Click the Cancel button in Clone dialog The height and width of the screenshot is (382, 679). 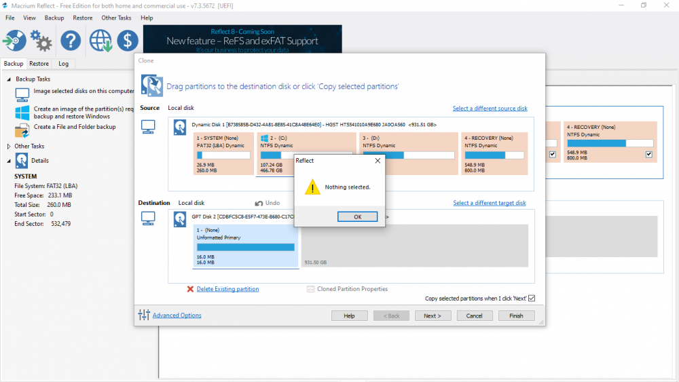coord(474,316)
